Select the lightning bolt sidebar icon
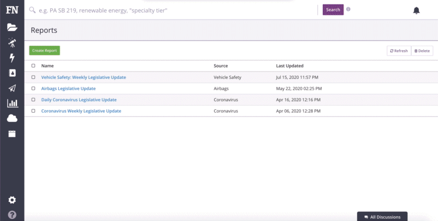This screenshot has height=221, width=438. [12, 58]
